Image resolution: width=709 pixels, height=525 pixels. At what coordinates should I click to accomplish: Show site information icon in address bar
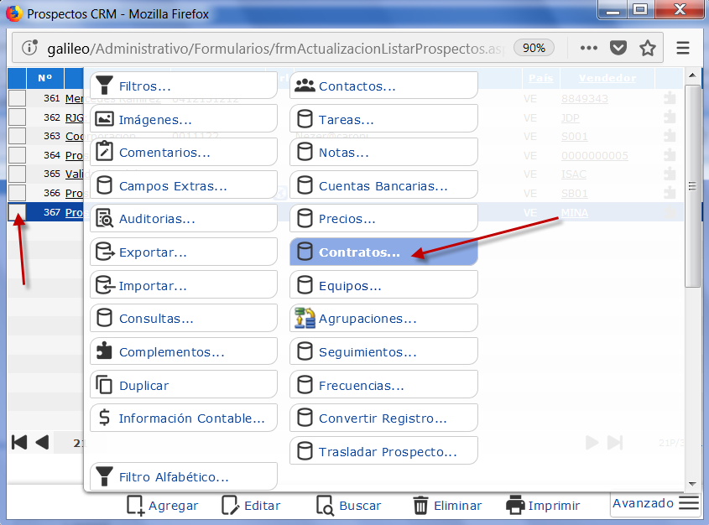point(30,48)
